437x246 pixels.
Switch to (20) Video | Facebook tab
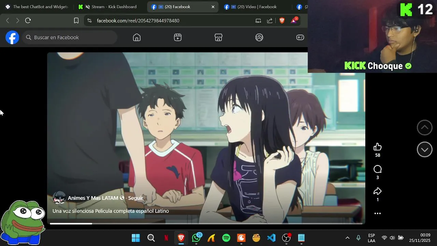click(255, 7)
